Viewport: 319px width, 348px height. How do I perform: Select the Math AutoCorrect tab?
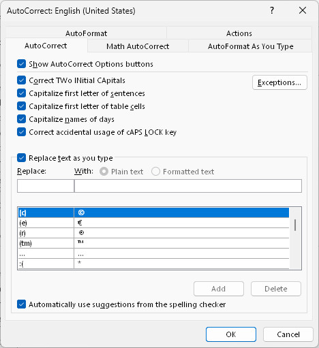coord(138,46)
